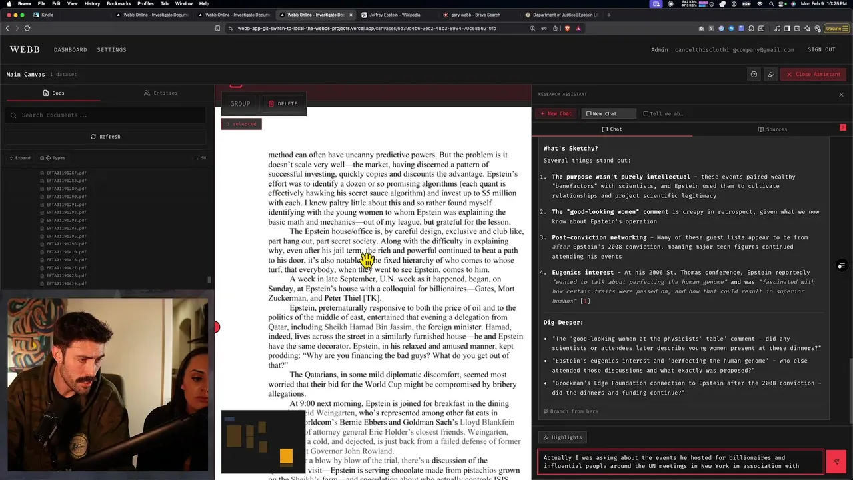Click the chat message input field
This screenshot has height=480, width=853.
(680, 461)
